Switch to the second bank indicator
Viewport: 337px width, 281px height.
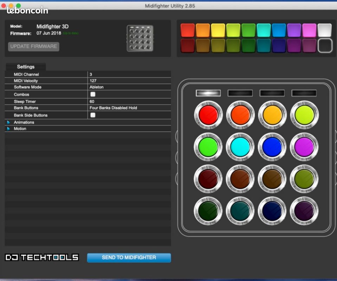[240, 93]
